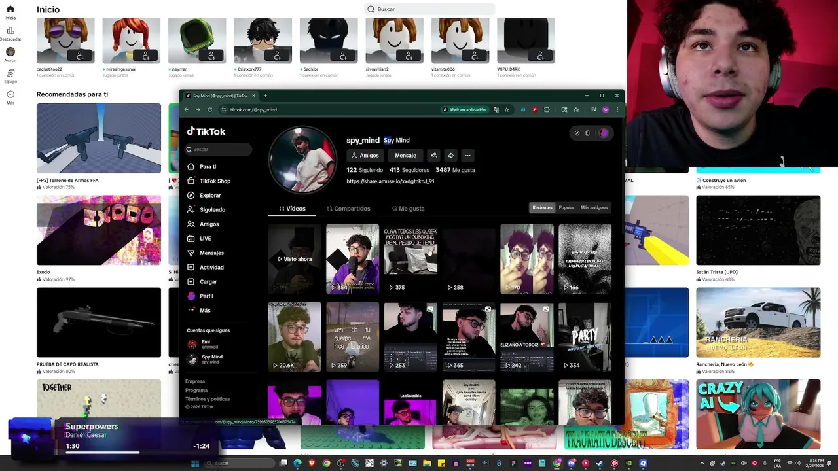Open the PARTY video with 354 views
Screen dimensions: 838x471
[585, 336]
